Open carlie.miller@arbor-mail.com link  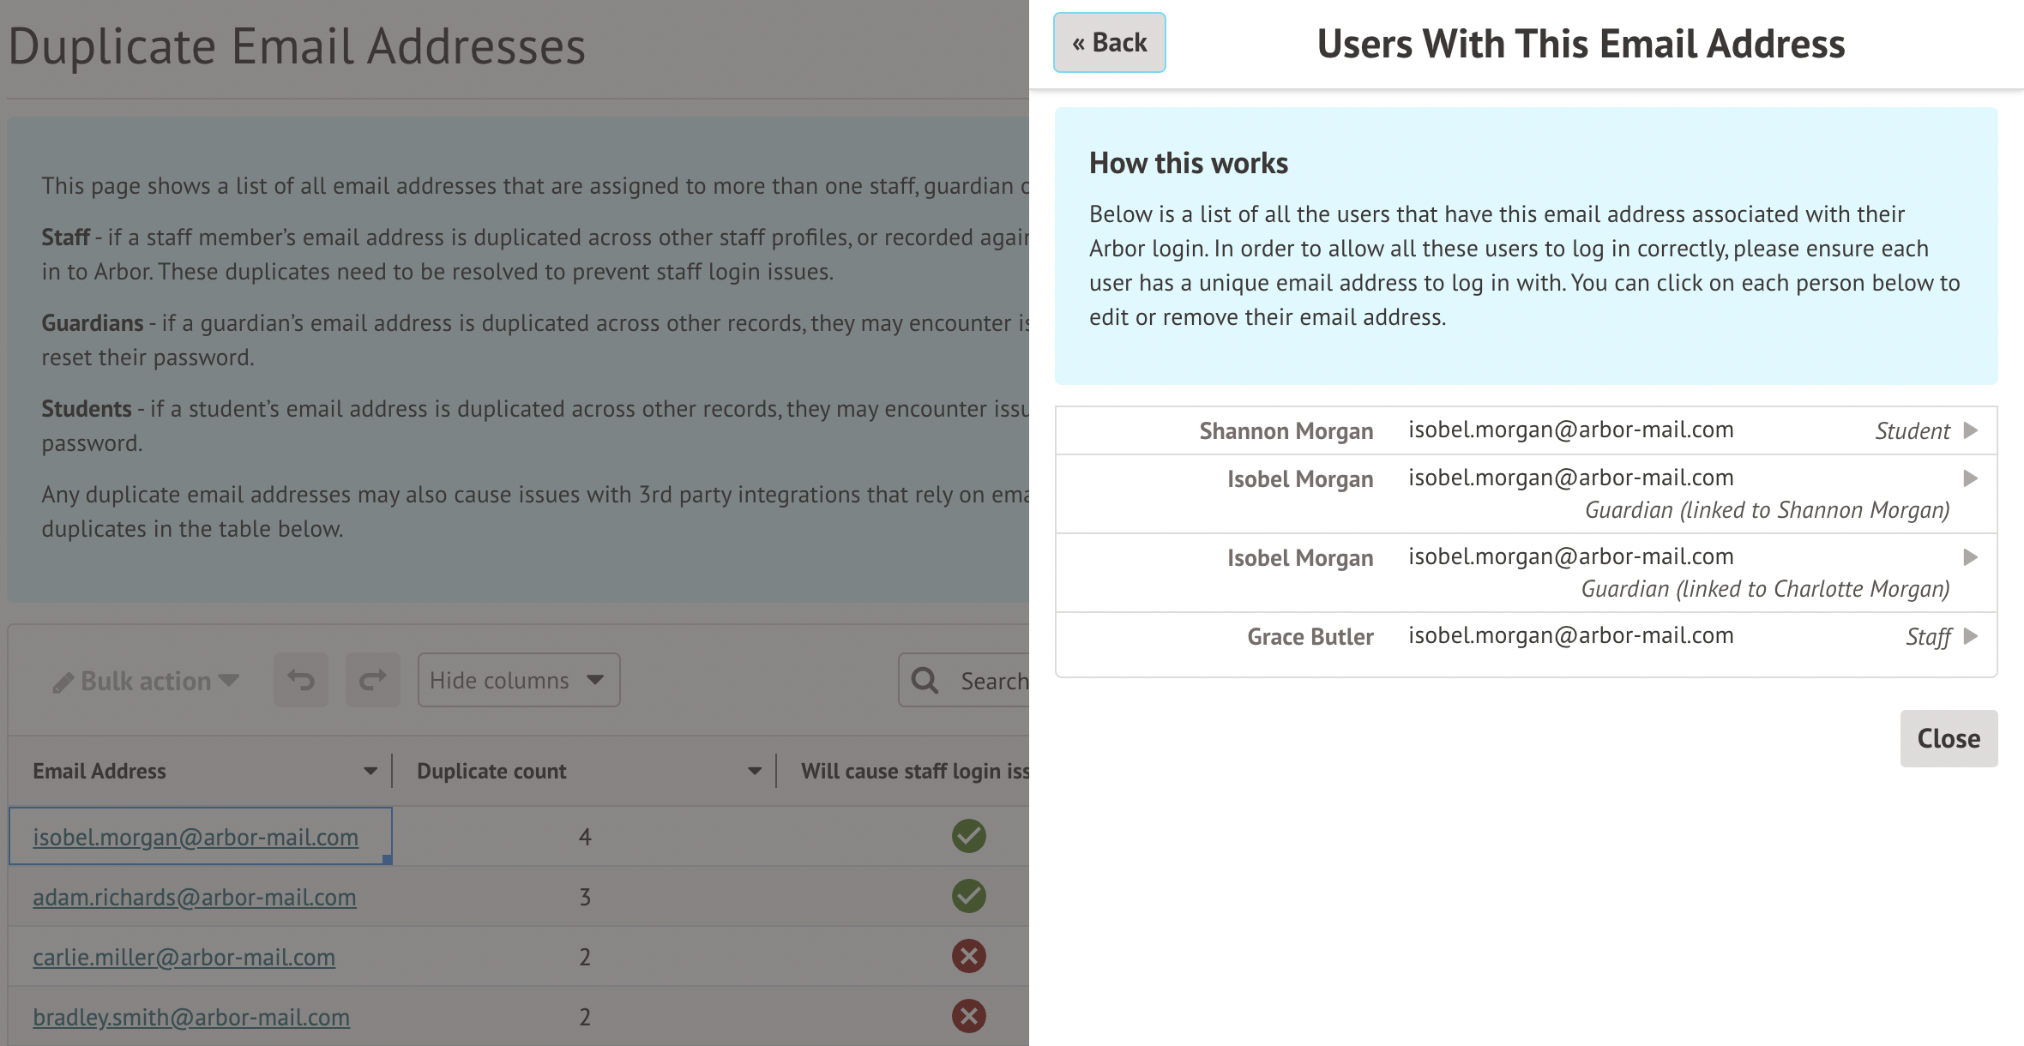[x=184, y=957]
